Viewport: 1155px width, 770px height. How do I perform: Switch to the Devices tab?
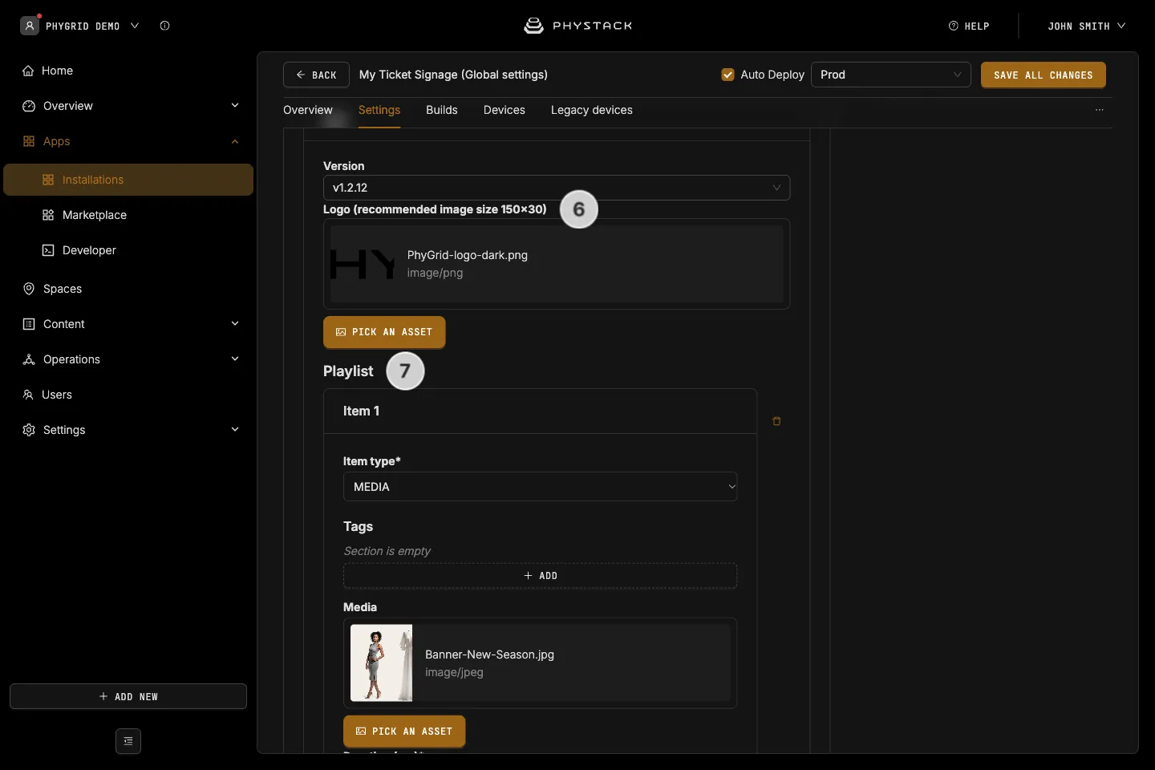(505, 110)
